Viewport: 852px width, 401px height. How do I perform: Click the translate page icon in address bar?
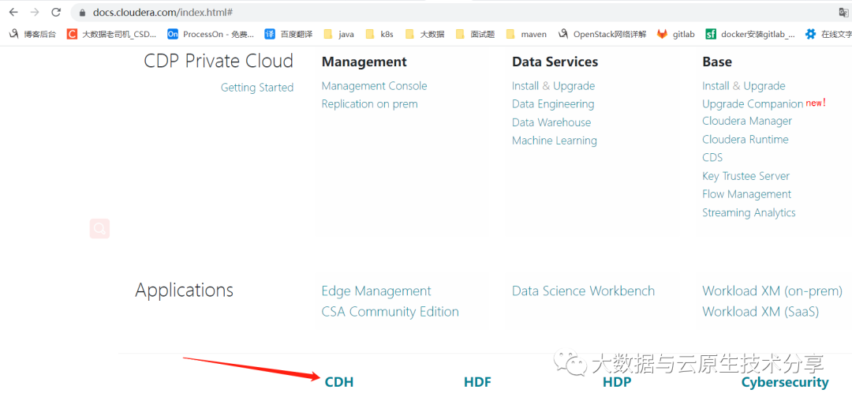[x=843, y=13]
